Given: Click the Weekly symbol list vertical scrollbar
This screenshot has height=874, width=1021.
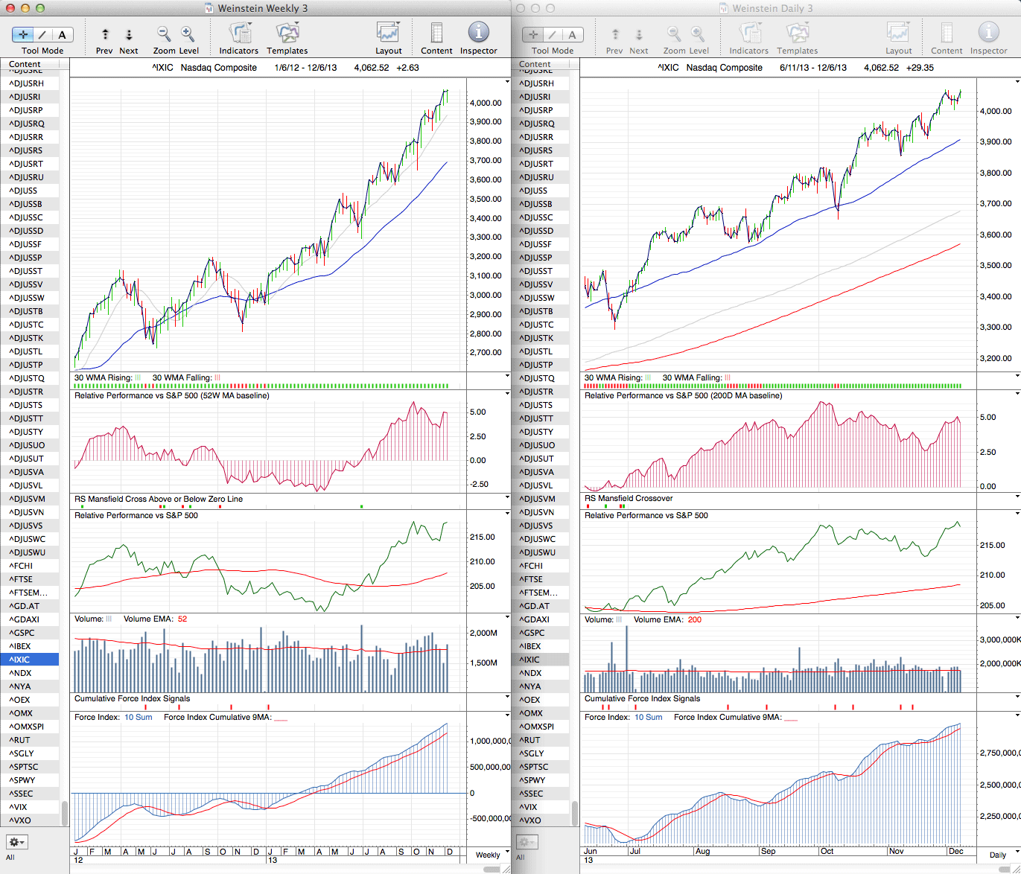Looking at the screenshot, I should (x=65, y=813).
